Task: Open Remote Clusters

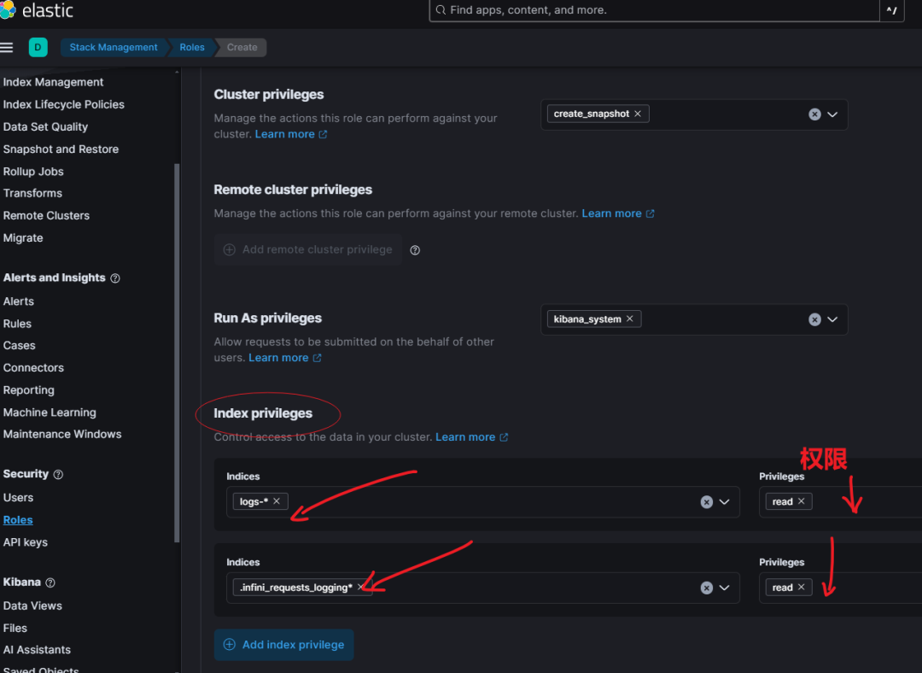Action: pos(46,216)
